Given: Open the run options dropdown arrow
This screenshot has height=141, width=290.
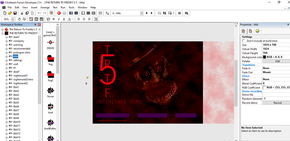Looking at the screenshot, I should [173, 13].
